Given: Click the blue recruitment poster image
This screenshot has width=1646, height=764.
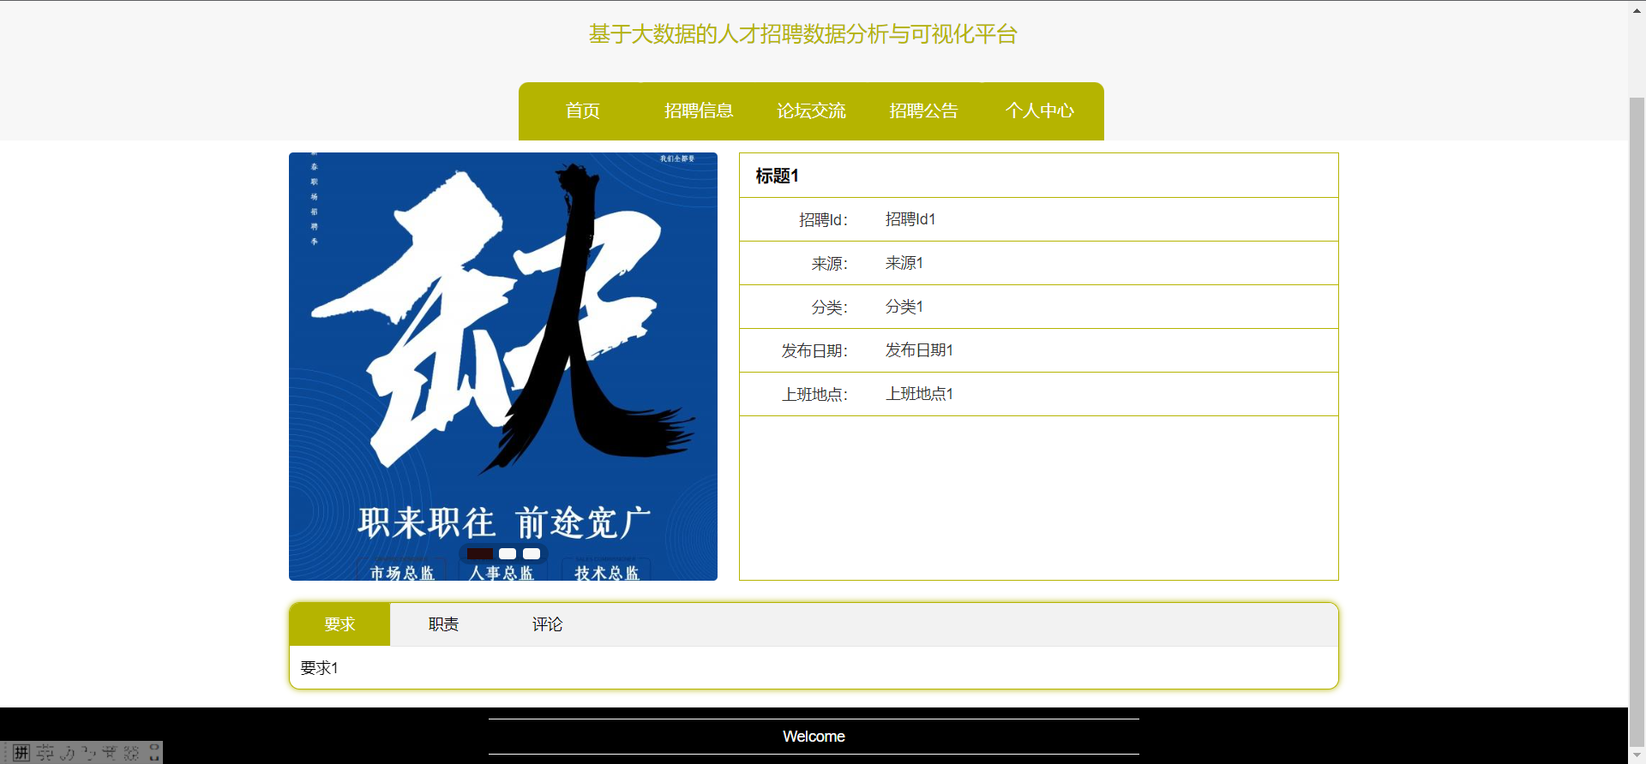Looking at the screenshot, I should coord(503,343).
